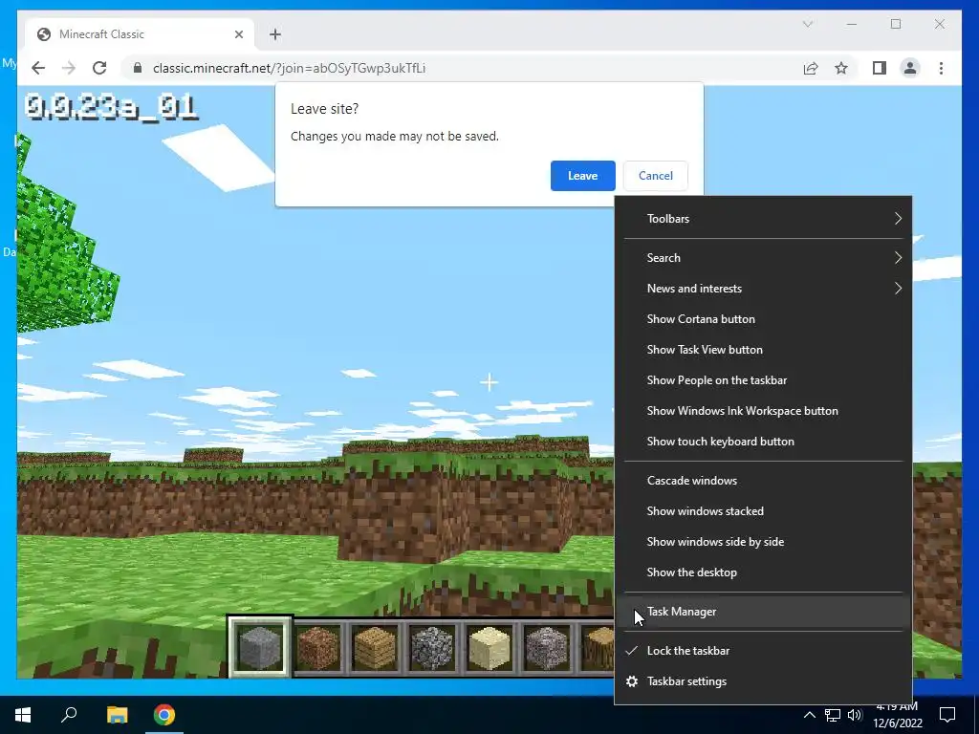Choose Show Cortana button
The image size is (979, 734).
click(764, 319)
